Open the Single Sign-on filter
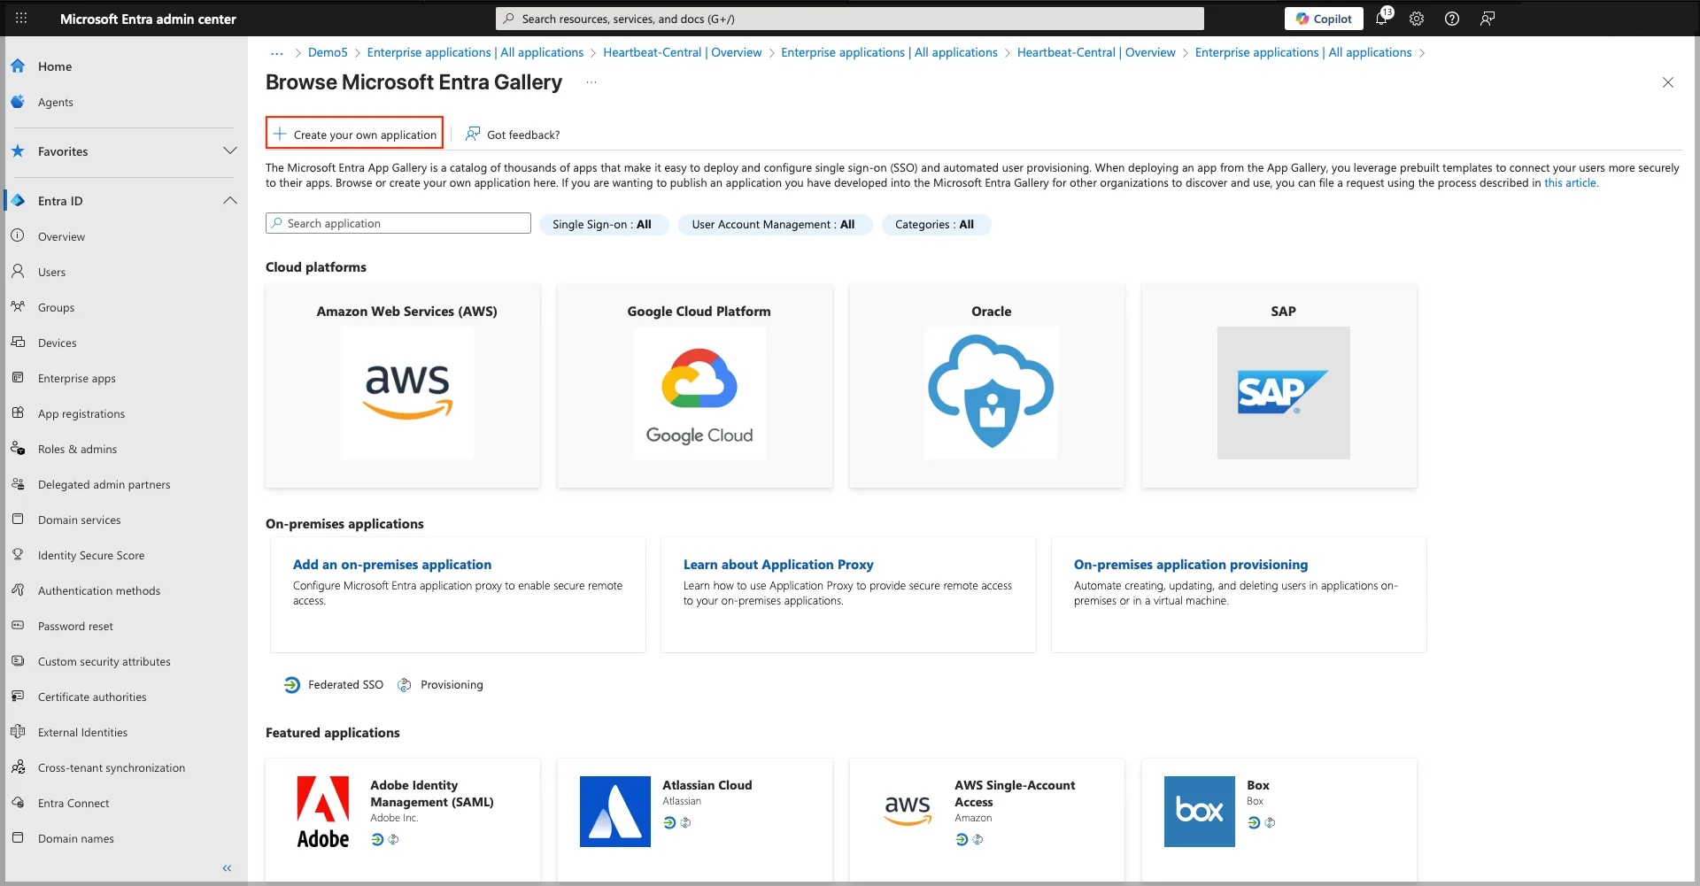The width and height of the screenshot is (1700, 886). 602,225
